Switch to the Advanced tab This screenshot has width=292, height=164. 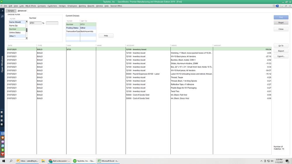coord(22,11)
